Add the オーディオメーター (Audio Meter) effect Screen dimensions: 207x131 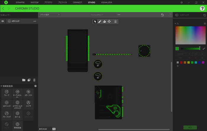17,94
